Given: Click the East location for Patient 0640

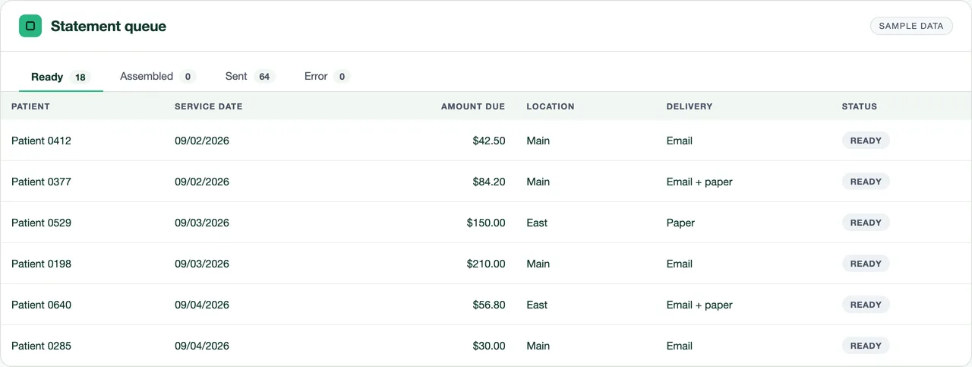Looking at the screenshot, I should [x=537, y=305].
